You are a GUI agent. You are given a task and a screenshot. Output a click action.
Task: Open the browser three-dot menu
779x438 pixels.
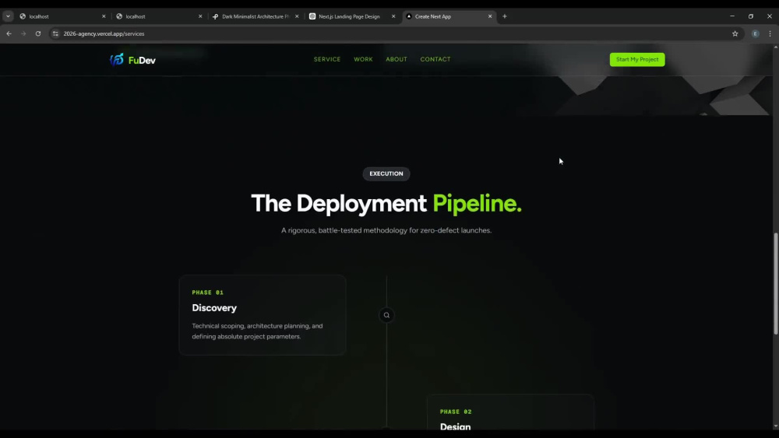point(770,33)
